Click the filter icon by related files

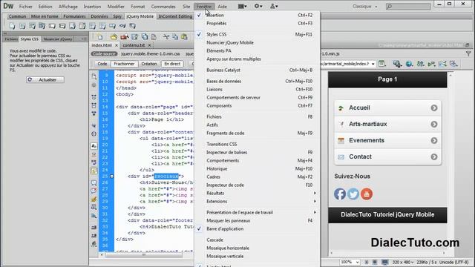(468, 53)
